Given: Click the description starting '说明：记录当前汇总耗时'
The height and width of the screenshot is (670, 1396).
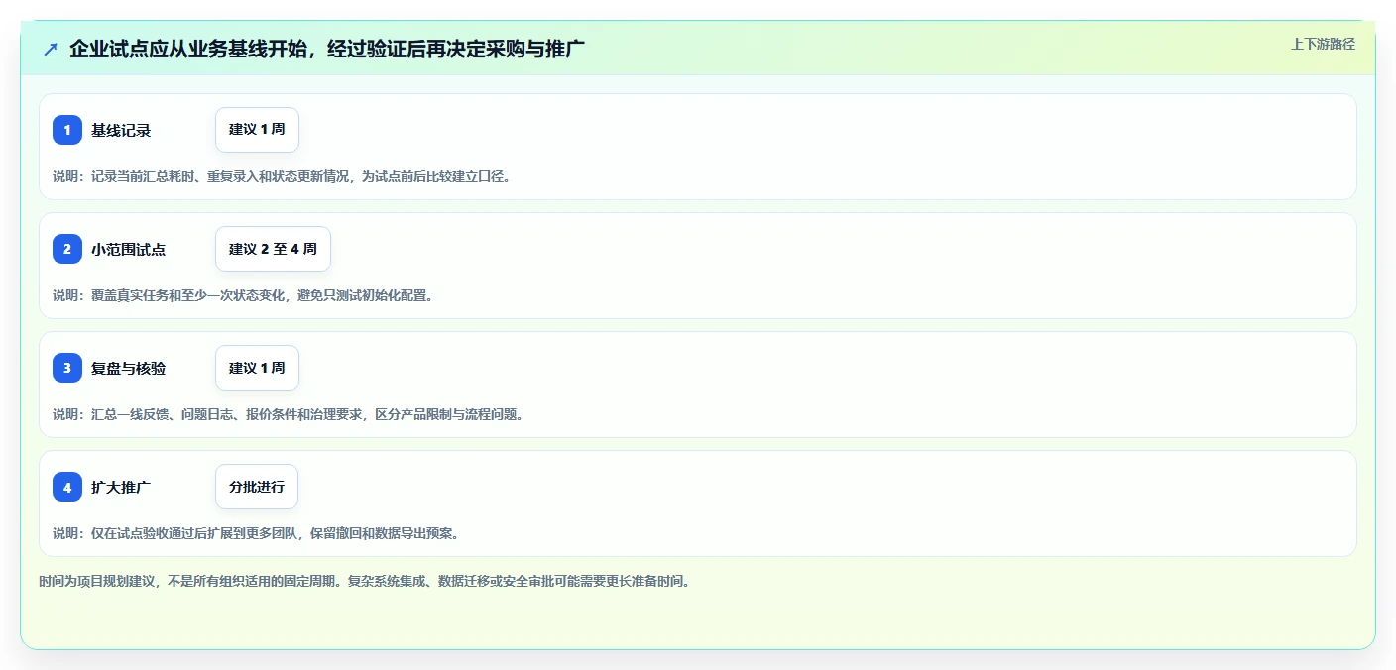Looking at the screenshot, I should click(282, 176).
